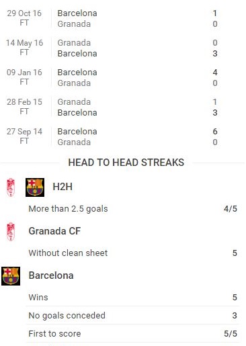Open the 14 May 16 Granada match
The width and height of the screenshot is (246, 346).
tap(123, 48)
